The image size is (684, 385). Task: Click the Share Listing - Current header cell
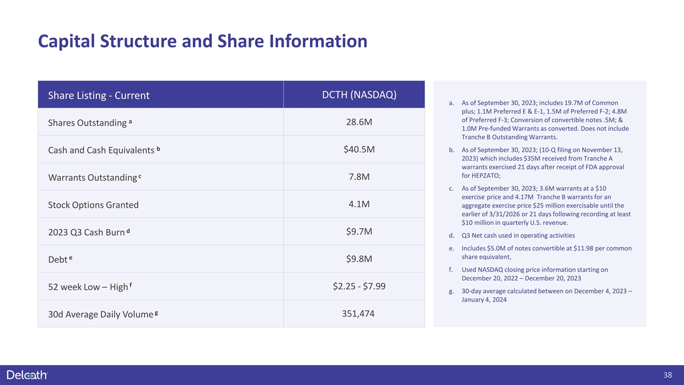[161, 95]
